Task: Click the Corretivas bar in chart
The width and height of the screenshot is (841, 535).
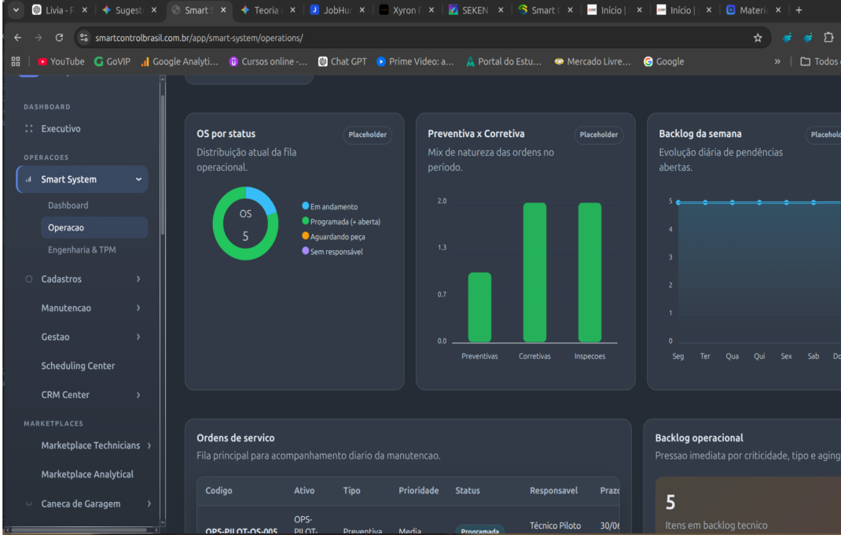Action: (534, 272)
